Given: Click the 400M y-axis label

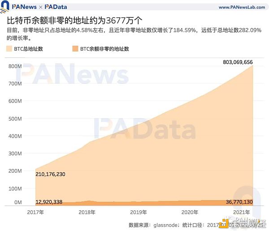Looking at the screenshot, I should 15,136.
